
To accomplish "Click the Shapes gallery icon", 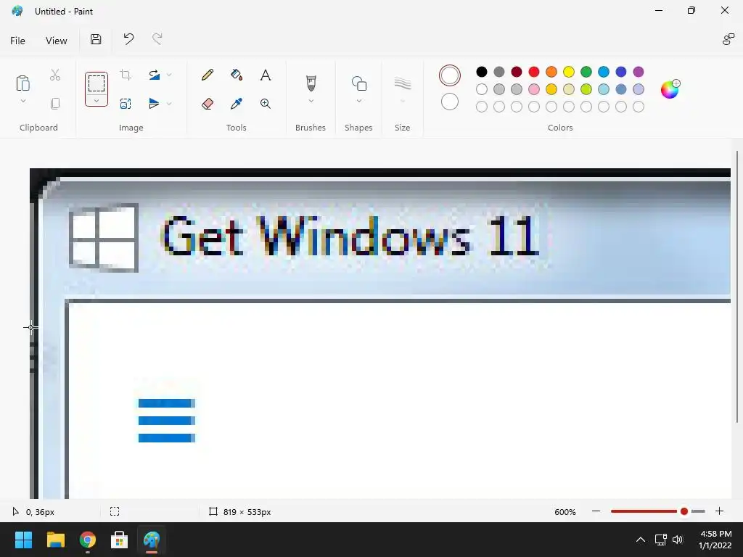I will point(358,83).
